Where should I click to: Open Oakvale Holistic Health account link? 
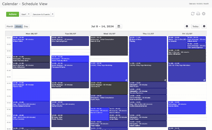[198, 4]
